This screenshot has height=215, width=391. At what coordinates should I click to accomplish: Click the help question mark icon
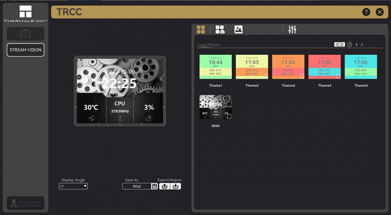coord(366,12)
